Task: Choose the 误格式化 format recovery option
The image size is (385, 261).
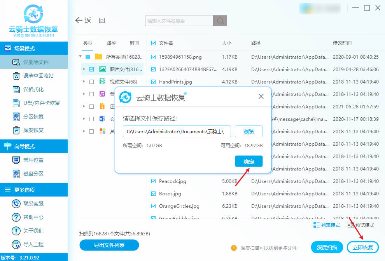Action: [33, 90]
